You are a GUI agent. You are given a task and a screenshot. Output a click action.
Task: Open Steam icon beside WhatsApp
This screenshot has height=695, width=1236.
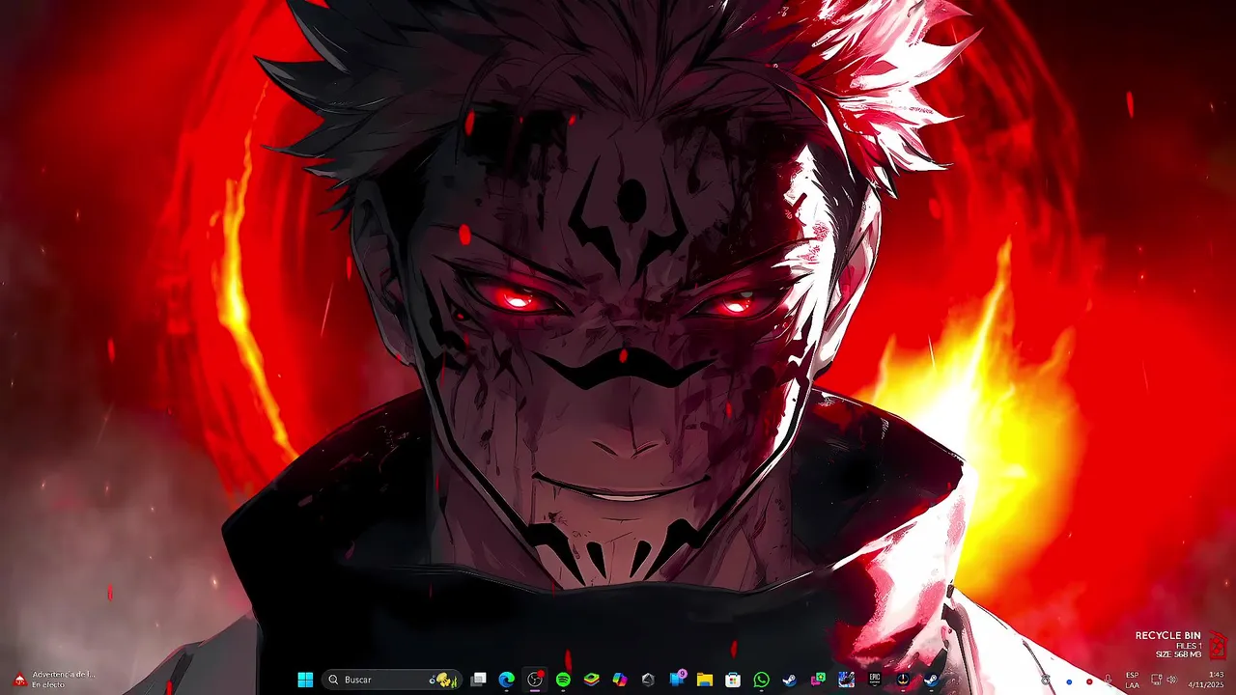[790, 680]
